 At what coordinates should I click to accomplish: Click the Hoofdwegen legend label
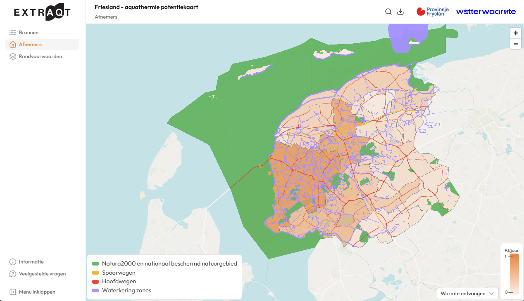pos(119,282)
